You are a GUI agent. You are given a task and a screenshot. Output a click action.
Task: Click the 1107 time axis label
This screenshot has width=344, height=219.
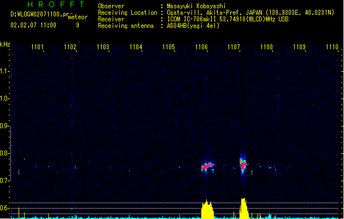coord(234,47)
